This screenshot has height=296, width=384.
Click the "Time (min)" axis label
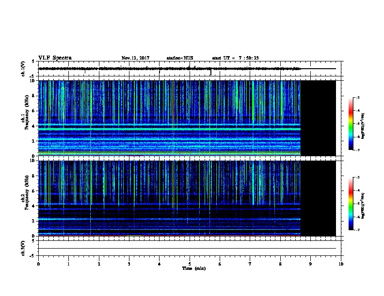(x=194, y=268)
